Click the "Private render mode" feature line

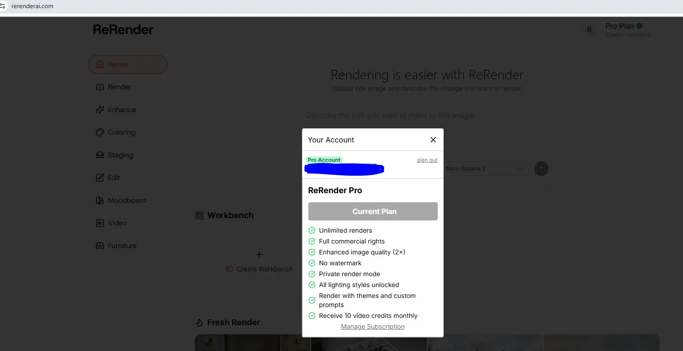tap(350, 274)
